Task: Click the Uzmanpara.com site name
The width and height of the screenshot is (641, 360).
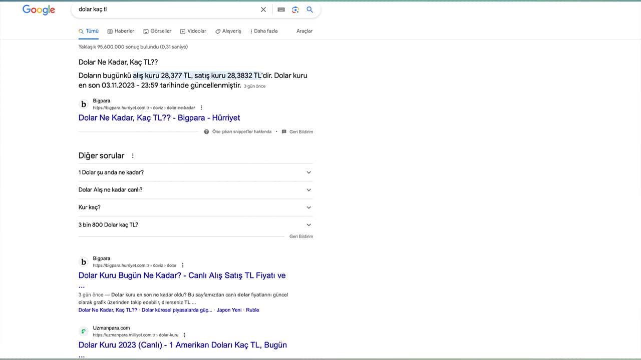Action: tap(111, 328)
